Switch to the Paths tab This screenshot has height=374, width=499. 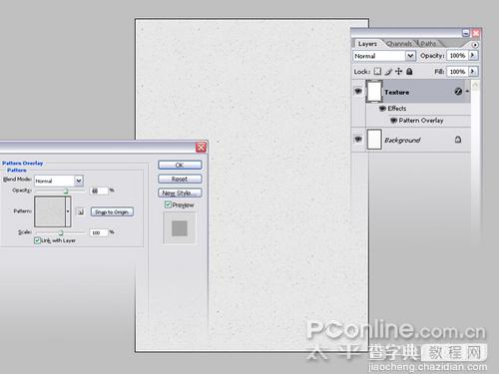428,44
